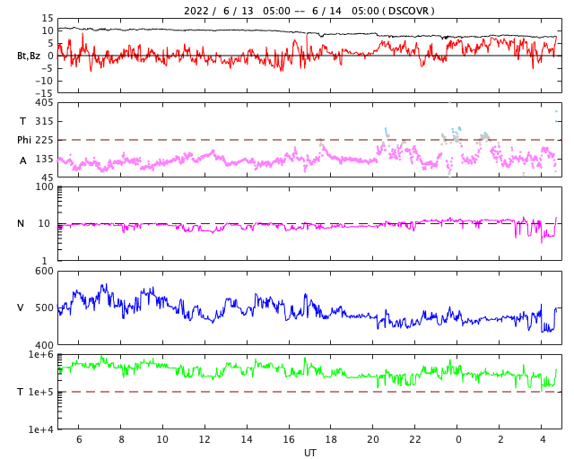This screenshot has height=459, width=574.
Task: Click the '100' tick in density panel
Action: (44, 187)
